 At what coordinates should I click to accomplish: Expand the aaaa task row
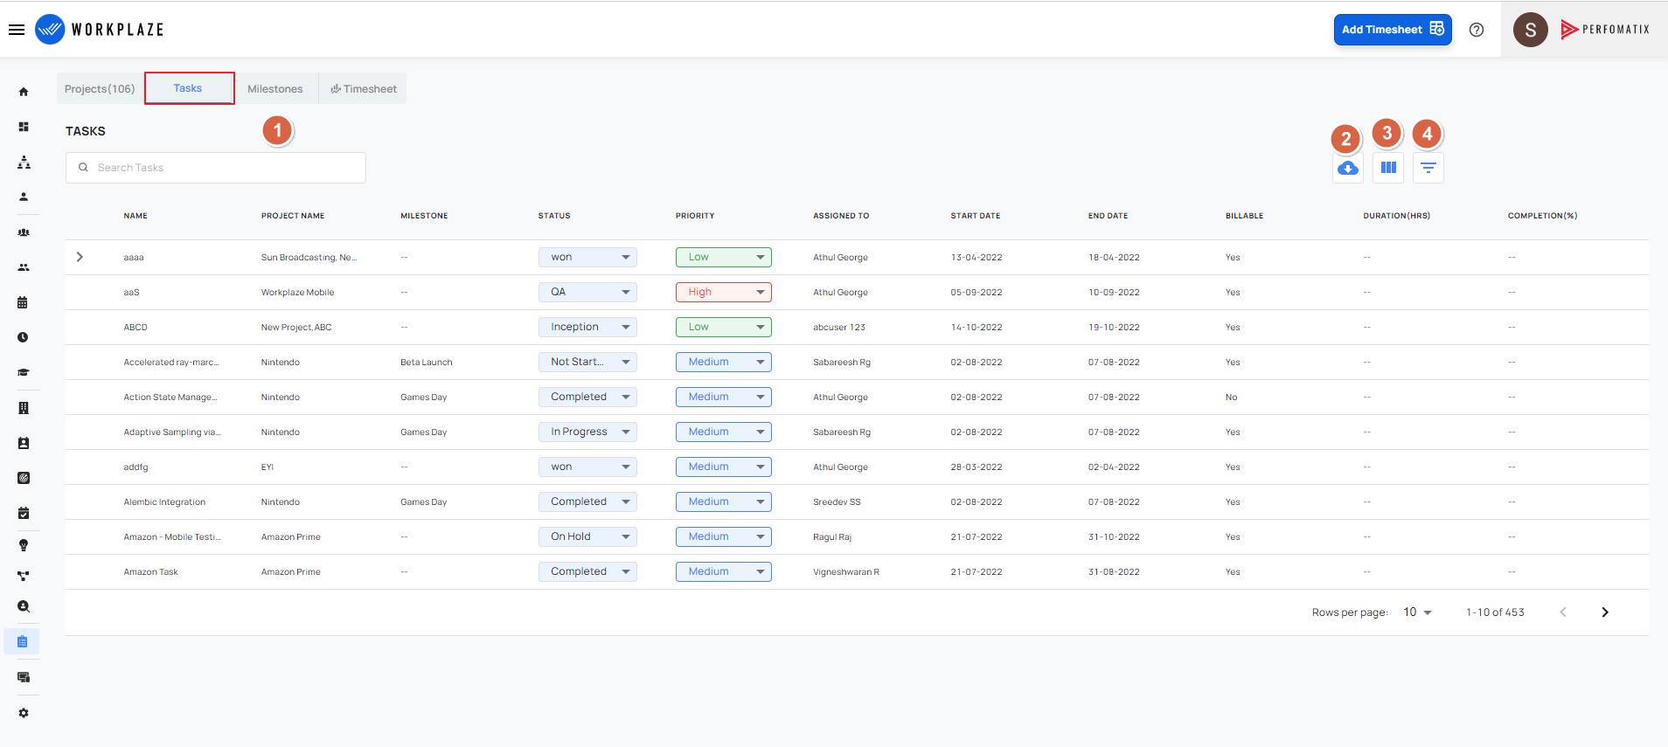coord(80,257)
